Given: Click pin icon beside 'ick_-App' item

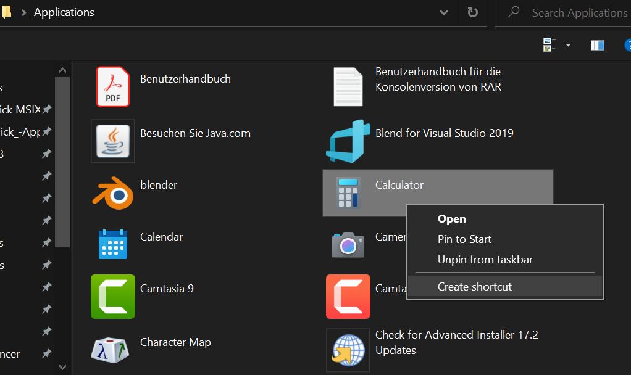Looking at the screenshot, I should (x=47, y=131).
